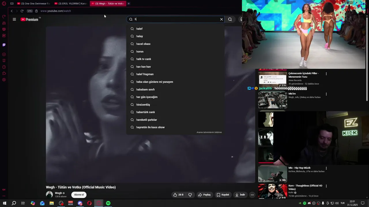Choose 'halef fragman' suggestion
The image size is (369, 207).
click(x=175, y=74)
